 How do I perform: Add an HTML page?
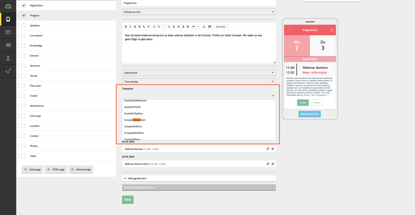[x=55, y=170]
